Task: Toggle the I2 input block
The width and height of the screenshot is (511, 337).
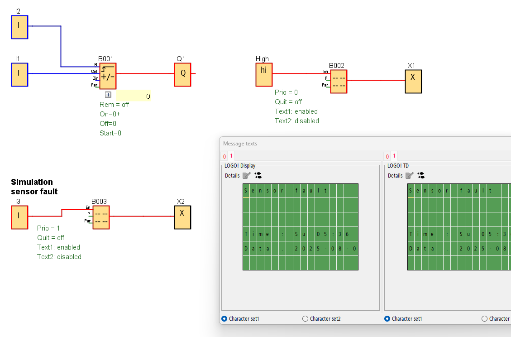Action: pos(19,27)
